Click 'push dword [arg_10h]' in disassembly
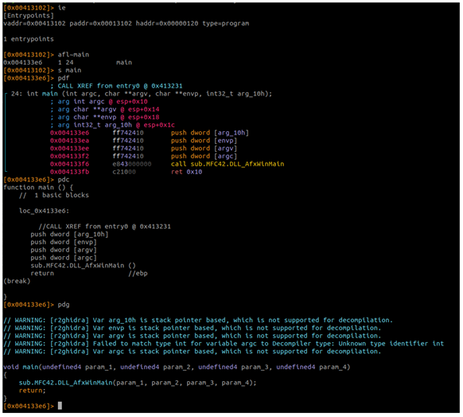463x417 pixels. click(x=210, y=133)
